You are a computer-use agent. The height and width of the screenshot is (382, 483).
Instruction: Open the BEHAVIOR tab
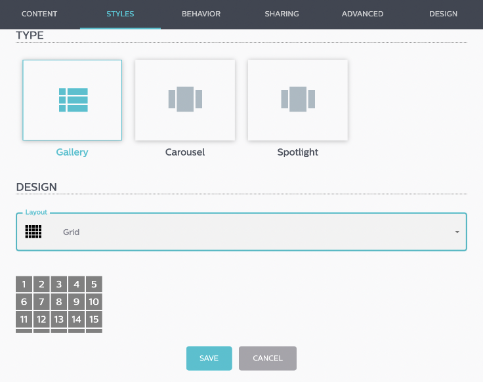(201, 14)
